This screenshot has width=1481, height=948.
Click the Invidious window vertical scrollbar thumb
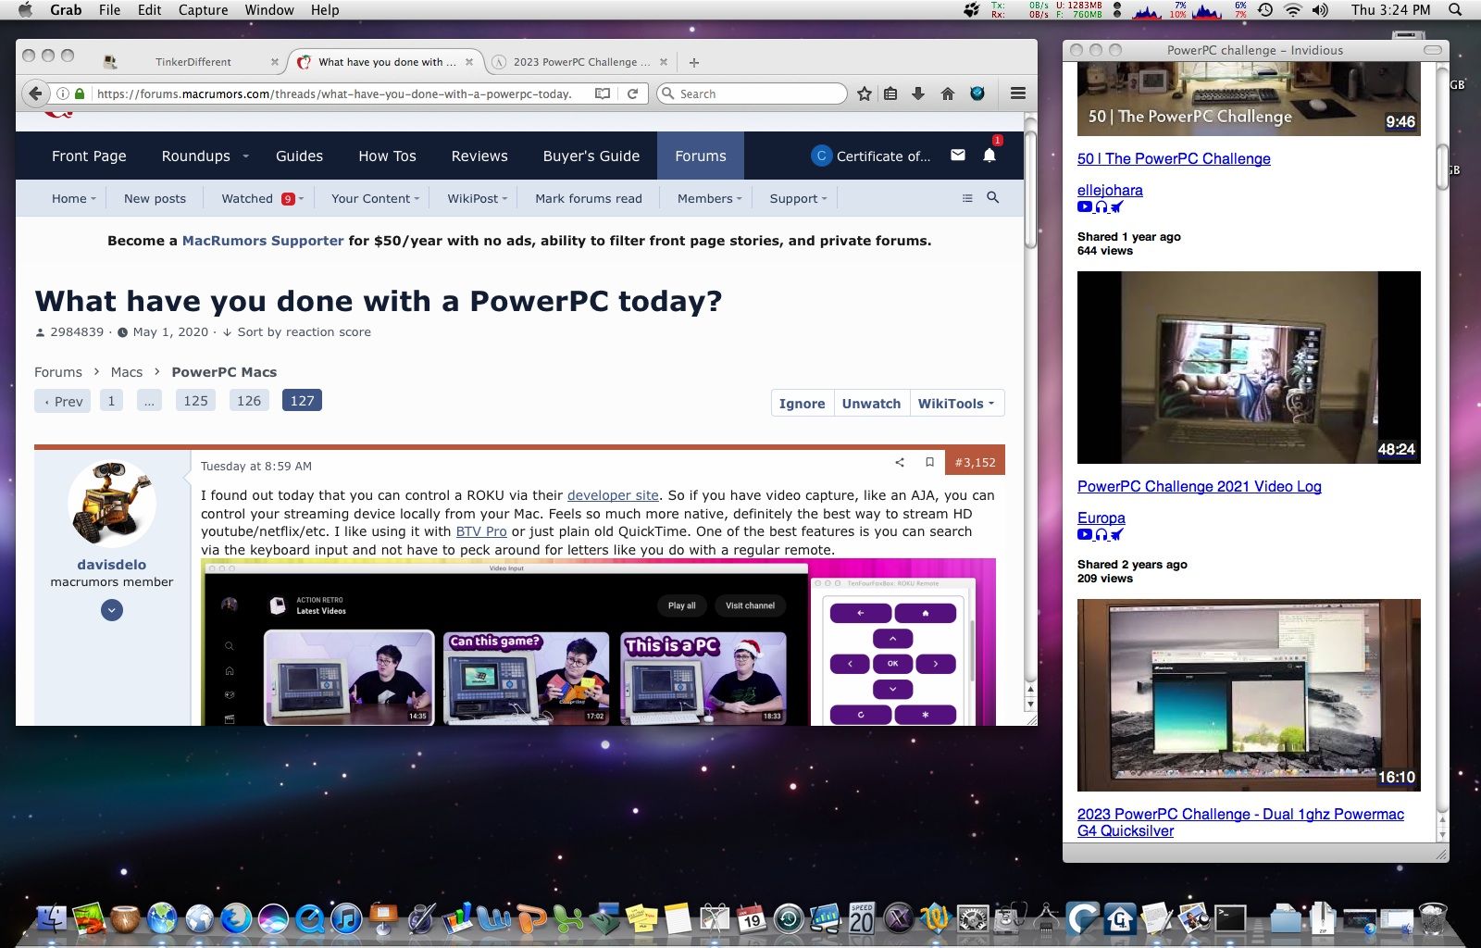(x=1442, y=167)
